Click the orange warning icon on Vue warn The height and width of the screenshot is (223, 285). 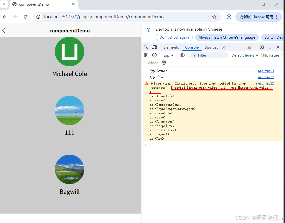coord(147,83)
